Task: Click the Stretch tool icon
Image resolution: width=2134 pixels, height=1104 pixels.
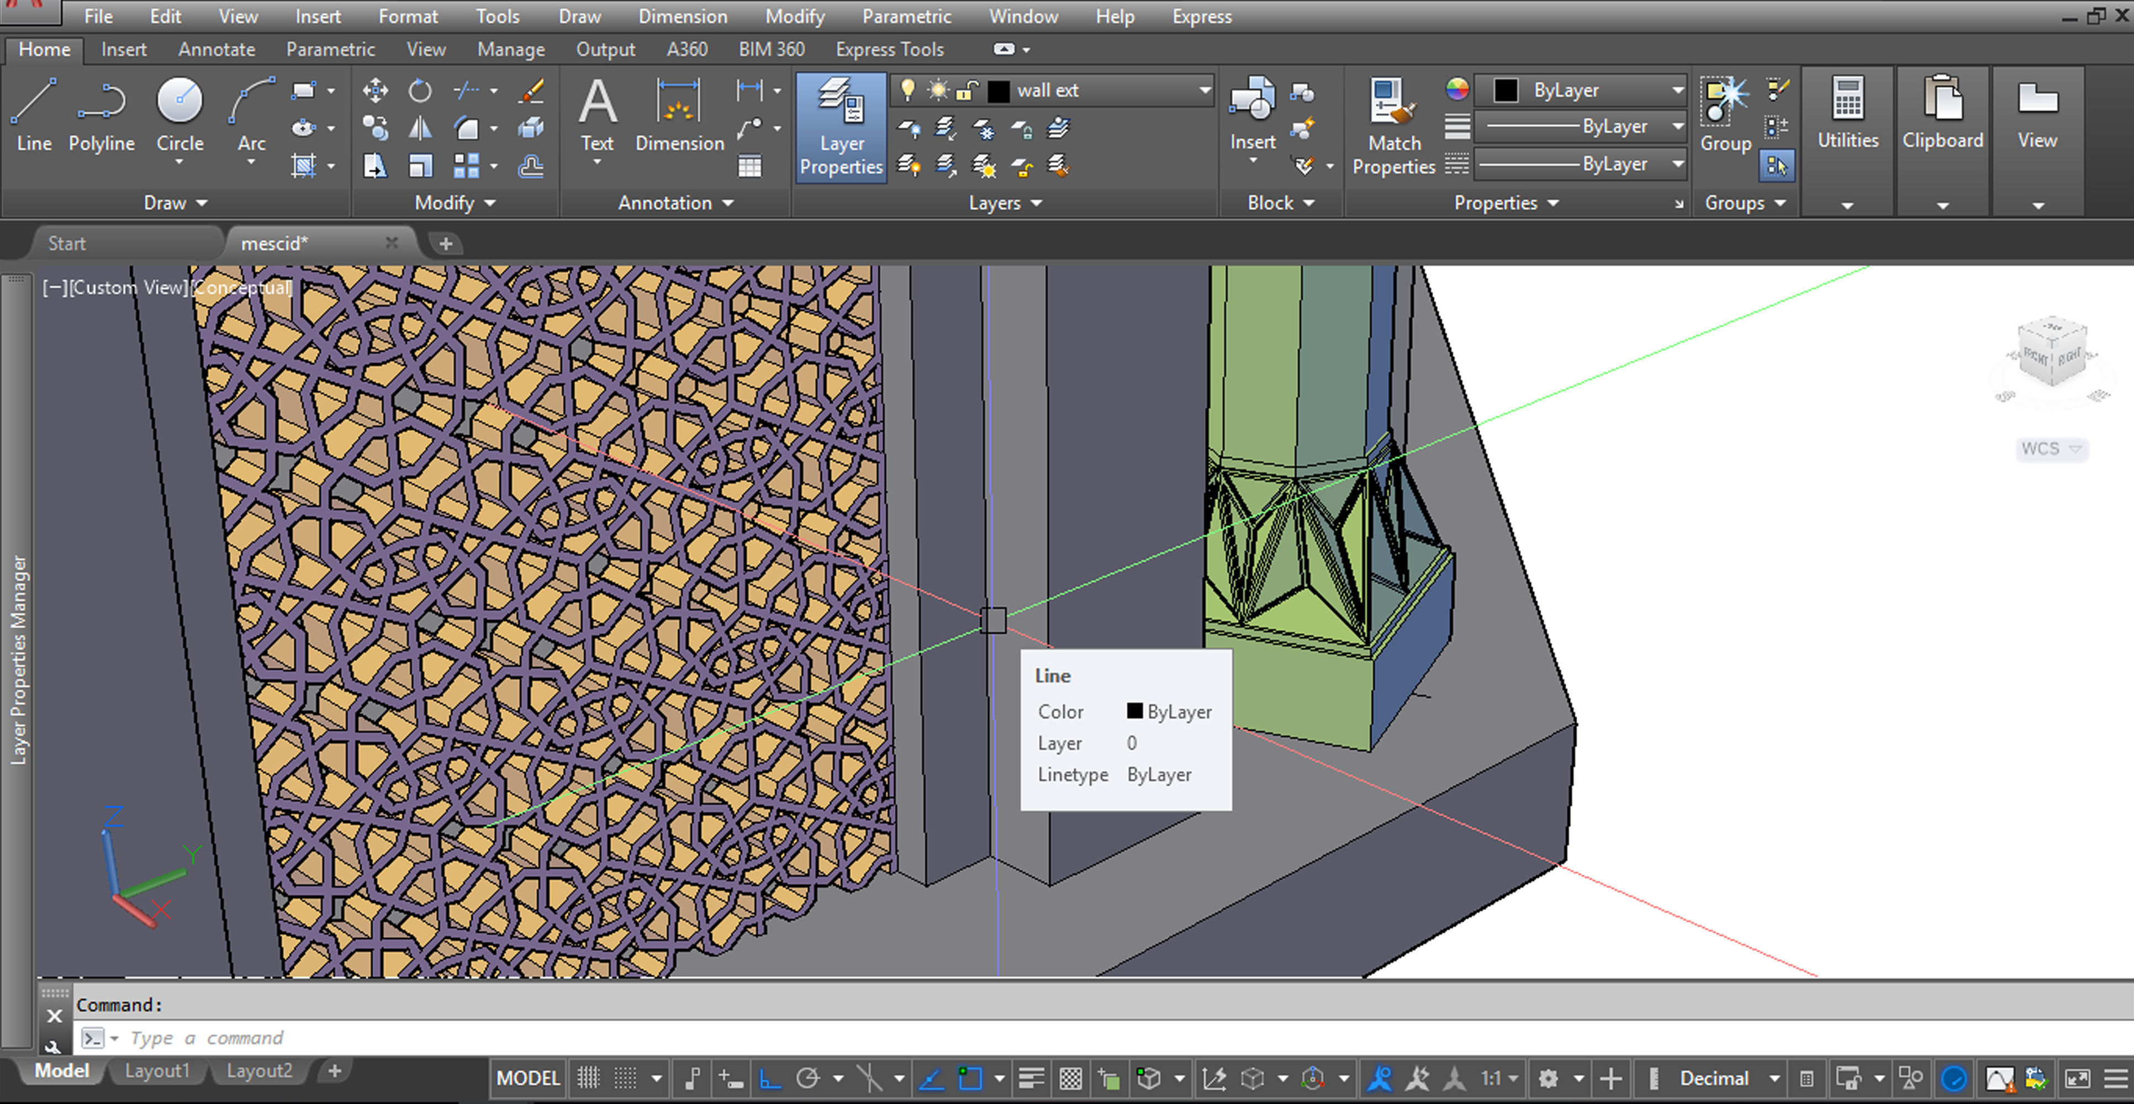Action: coord(376,166)
